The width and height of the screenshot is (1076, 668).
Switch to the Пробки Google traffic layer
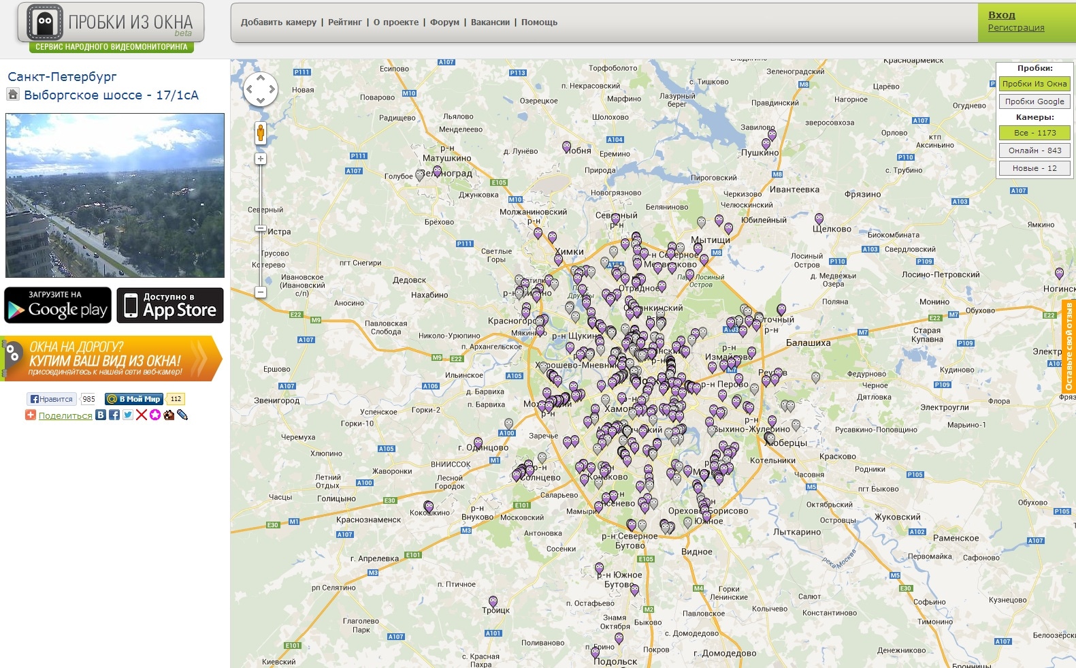point(1034,101)
